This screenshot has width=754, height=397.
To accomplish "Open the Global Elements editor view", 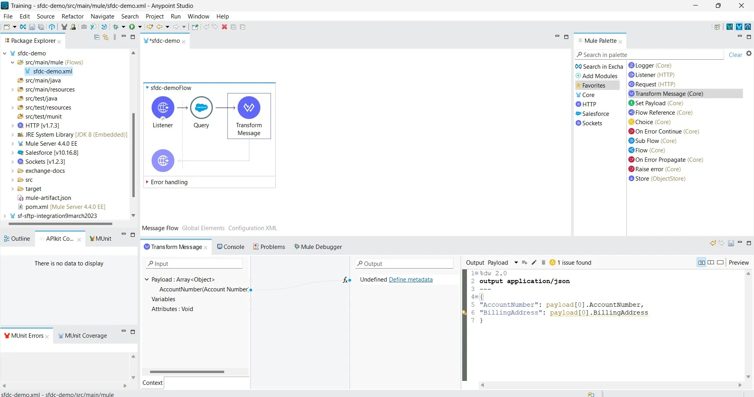I will [x=203, y=228].
